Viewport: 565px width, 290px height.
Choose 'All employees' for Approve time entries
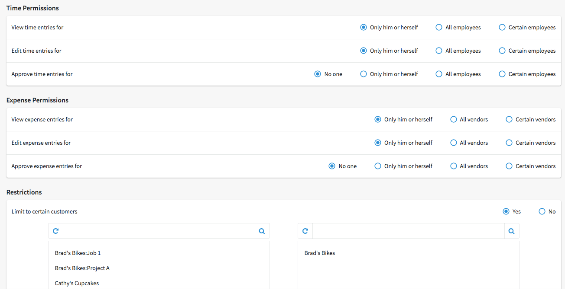(439, 74)
